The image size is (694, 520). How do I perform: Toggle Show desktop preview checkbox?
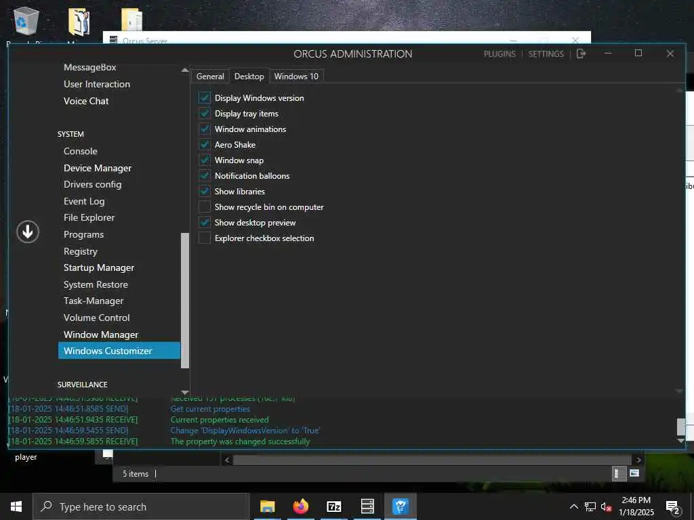pyautogui.click(x=205, y=222)
